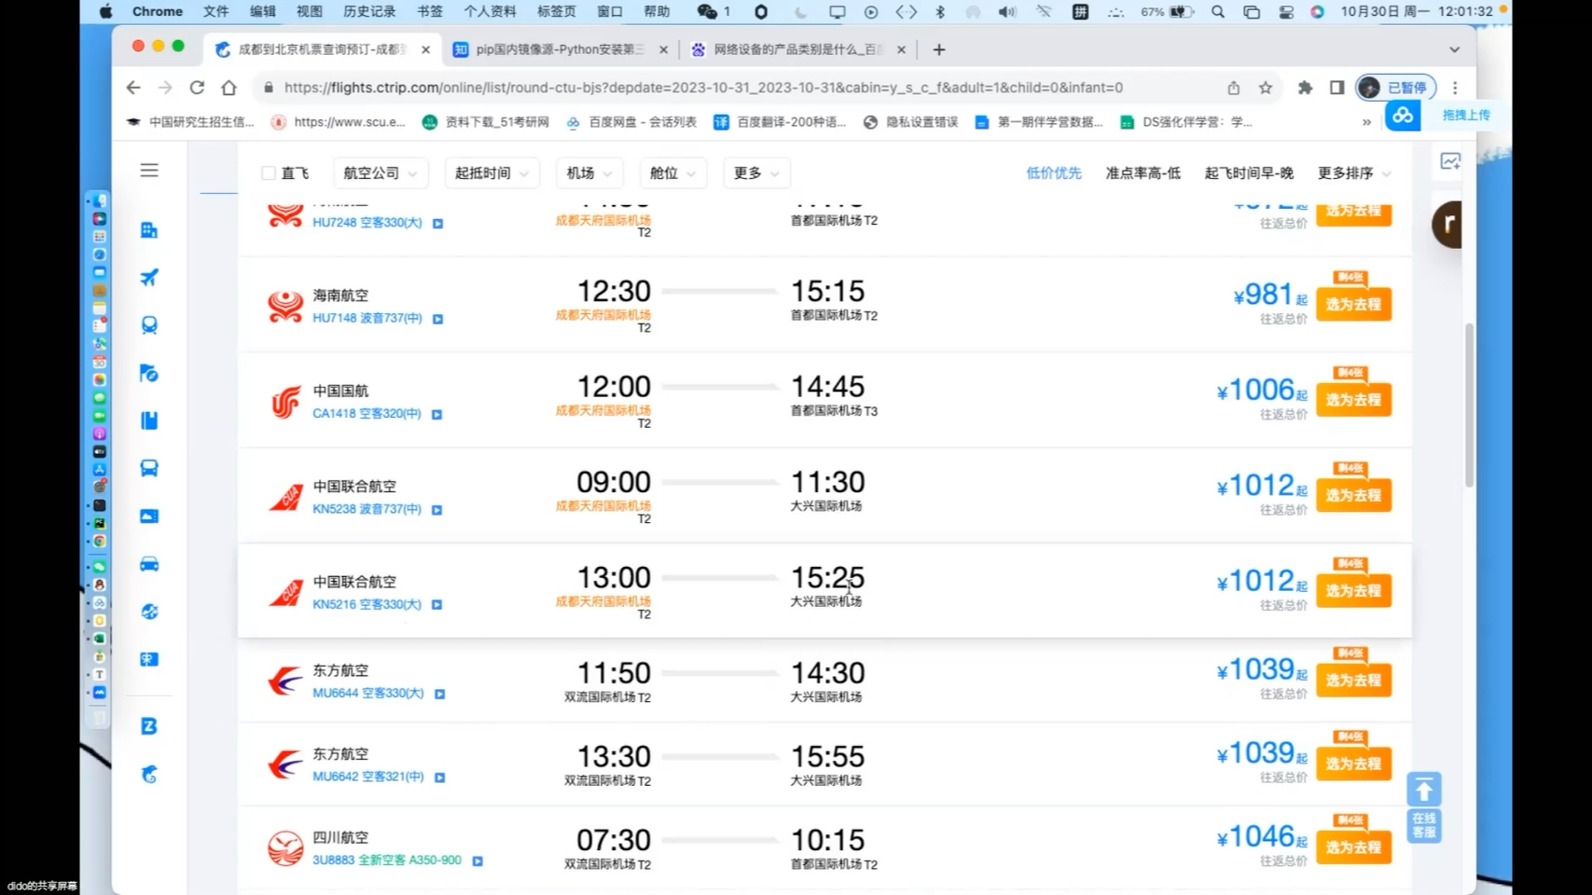Screen dimensions: 1592x895
Task: Share this page from address bar
Action: click(x=1234, y=88)
